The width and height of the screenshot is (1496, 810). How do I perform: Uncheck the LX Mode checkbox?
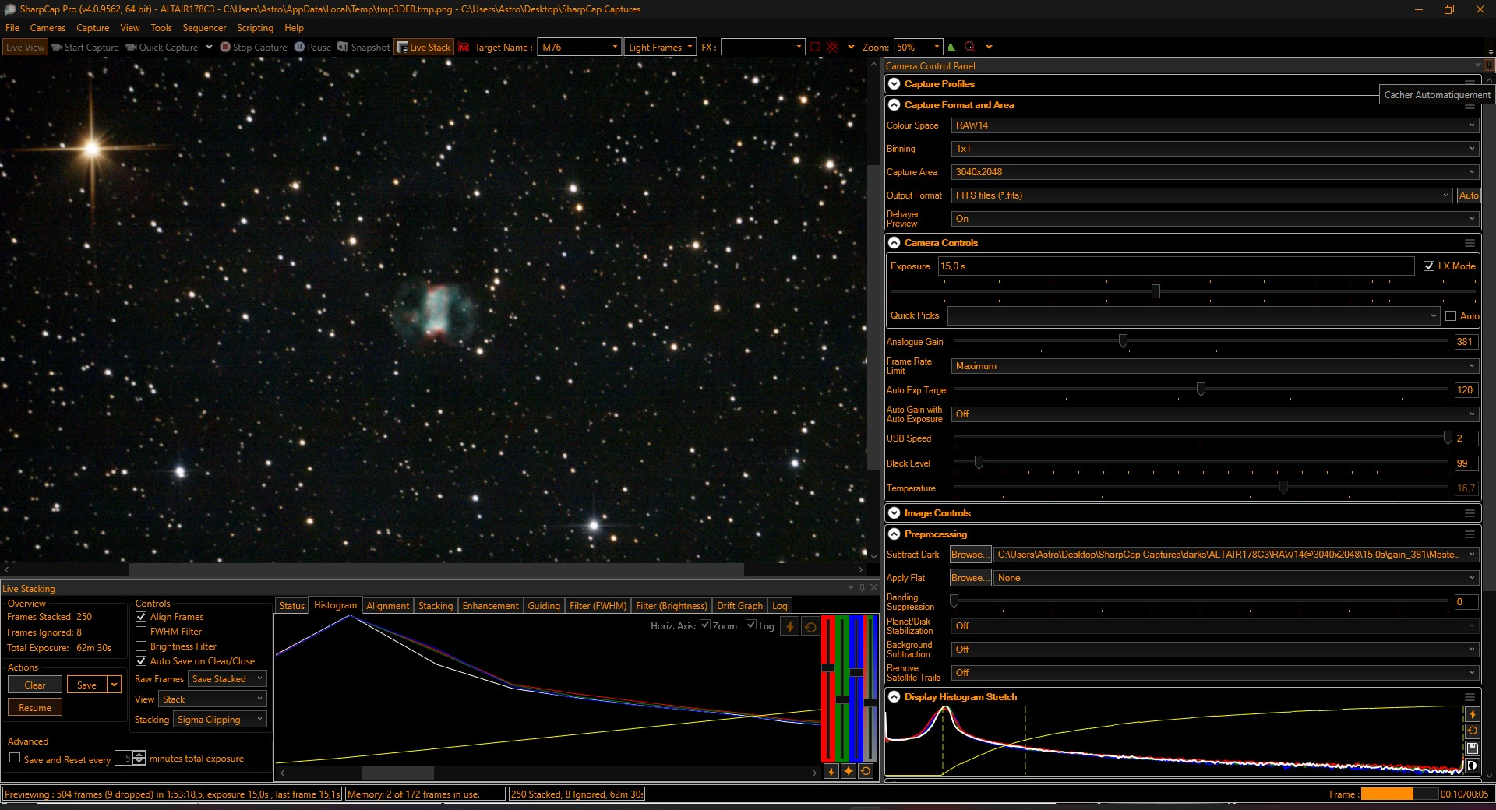click(x=1429, y=266)
